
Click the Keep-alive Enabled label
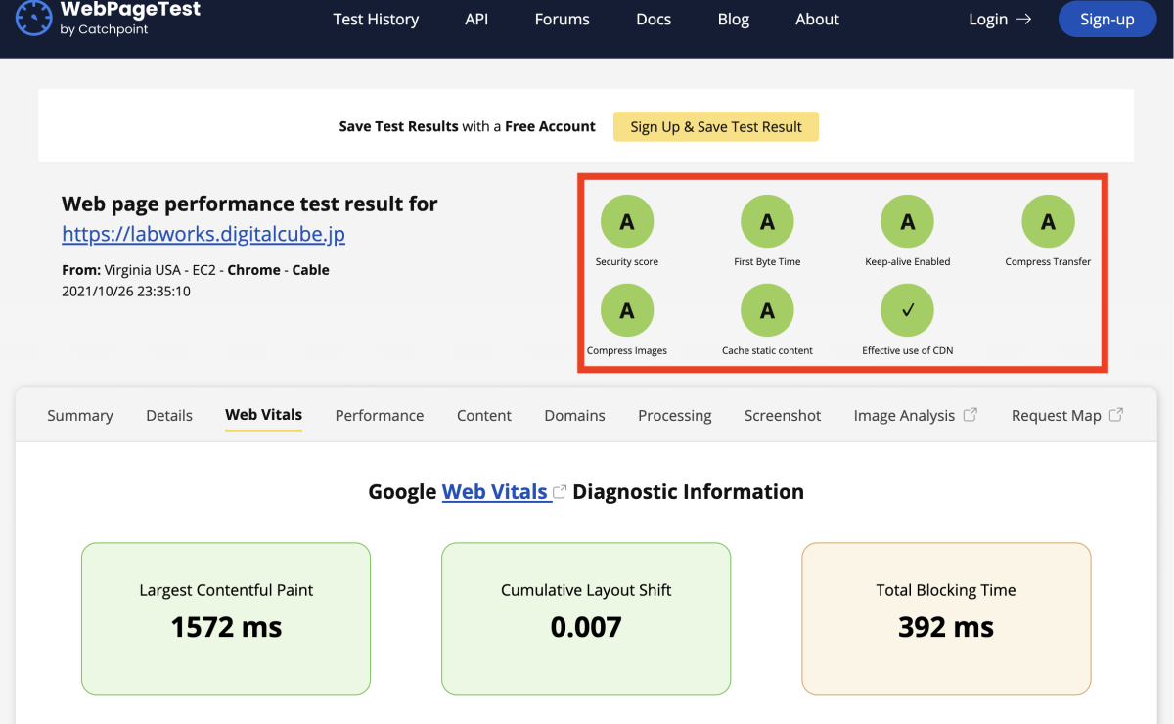pyautogui.click(x=908, y=261)
